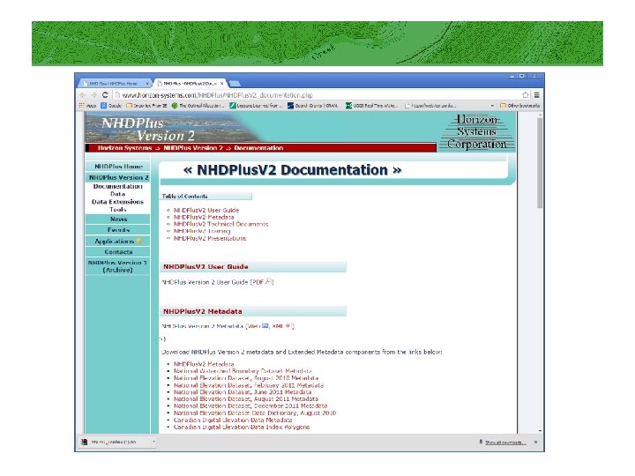Open The Optimal Allocation bookmark
Image resolution: width=635 pixels, height=476 pixels.
pos(198,106)
